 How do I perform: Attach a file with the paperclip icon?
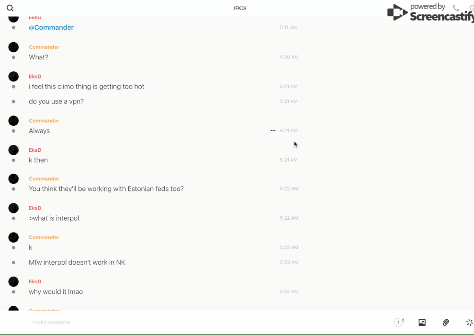pos(446,323)
